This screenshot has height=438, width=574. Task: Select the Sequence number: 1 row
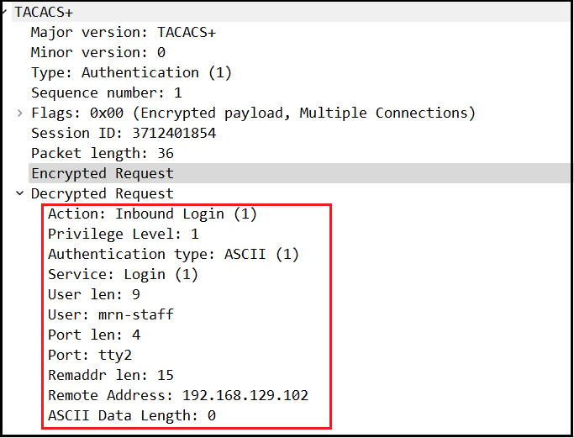click(x=106, y=92)
